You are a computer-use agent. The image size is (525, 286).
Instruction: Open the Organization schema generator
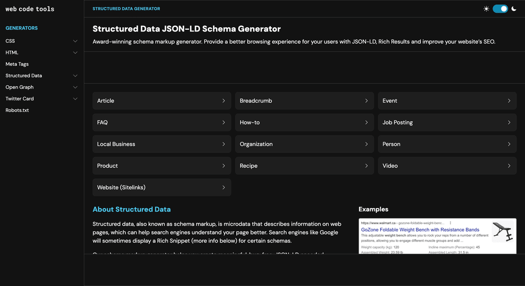coord(304,144)
